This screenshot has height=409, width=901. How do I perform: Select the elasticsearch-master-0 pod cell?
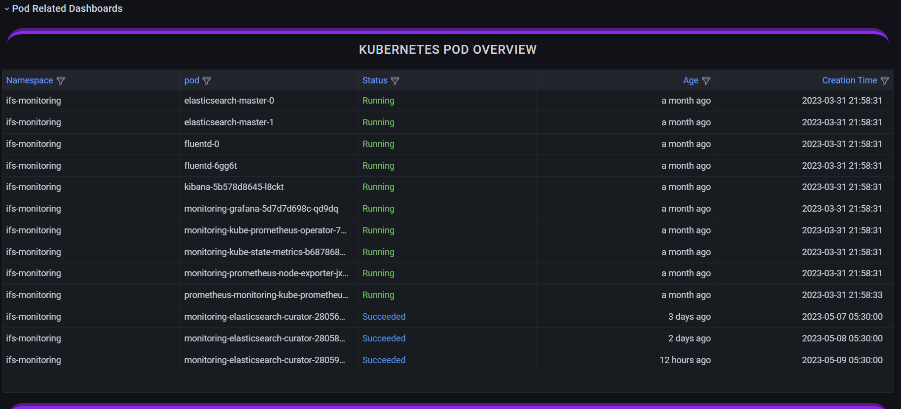pos(229,101)
